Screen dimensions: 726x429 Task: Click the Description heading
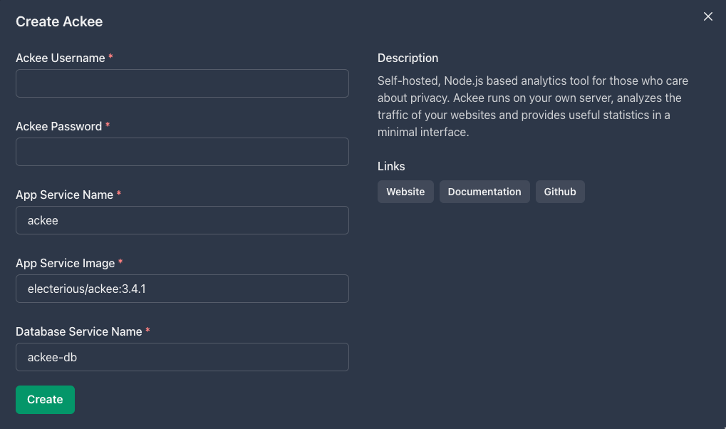click(408, 58)
